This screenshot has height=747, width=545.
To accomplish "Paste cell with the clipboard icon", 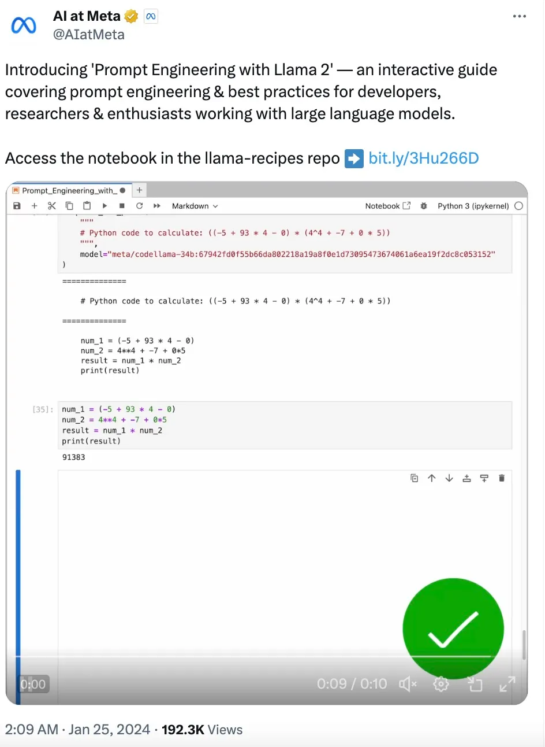I will [x=87, y=206].
